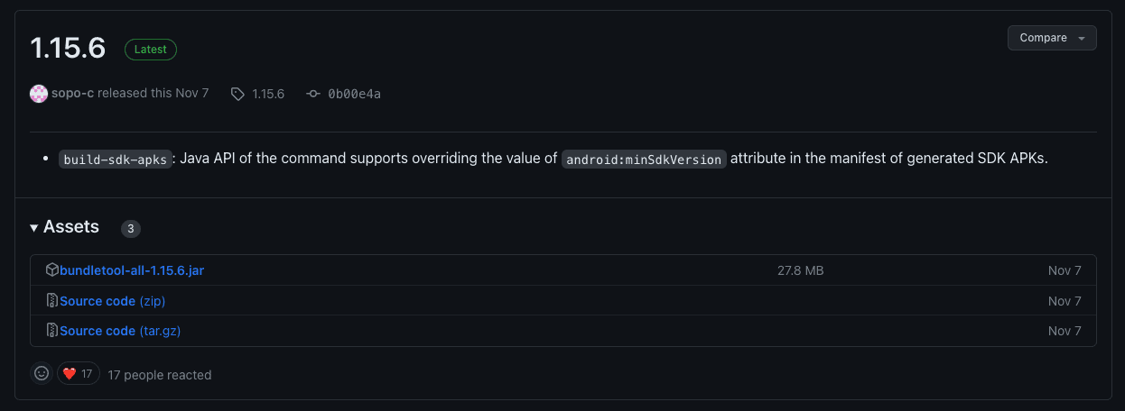The height and width of the screenshot is (411, 1125).
Task: Click the '17 people reacted' text
Action: point(159,374)
